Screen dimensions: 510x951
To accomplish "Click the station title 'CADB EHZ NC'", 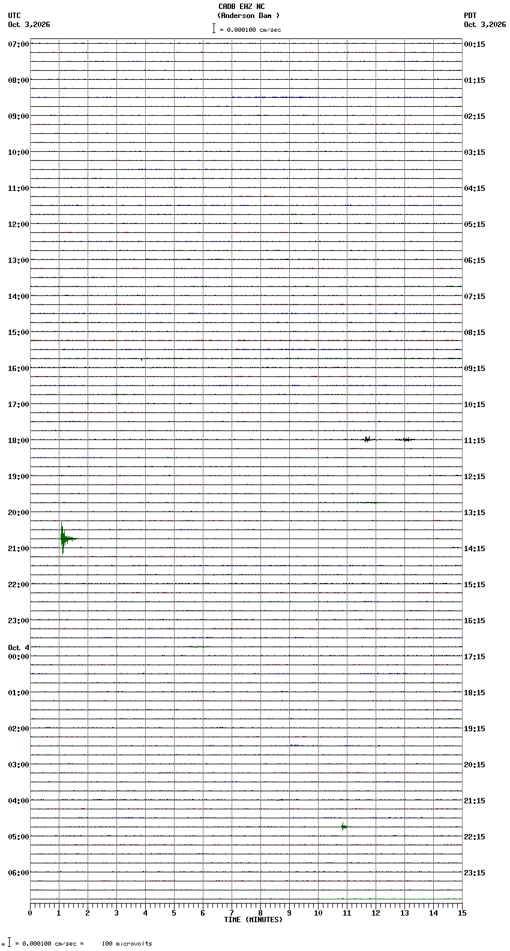I will pyautogui.click(x=241, y=7).
